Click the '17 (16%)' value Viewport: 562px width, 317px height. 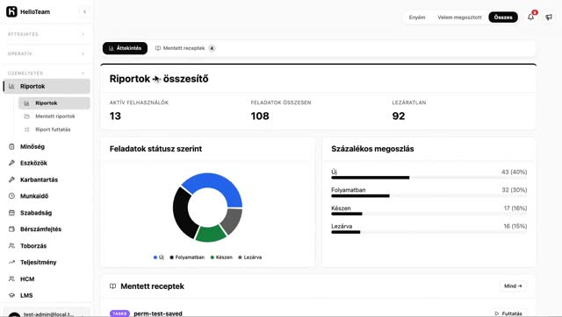coord(515,208)
